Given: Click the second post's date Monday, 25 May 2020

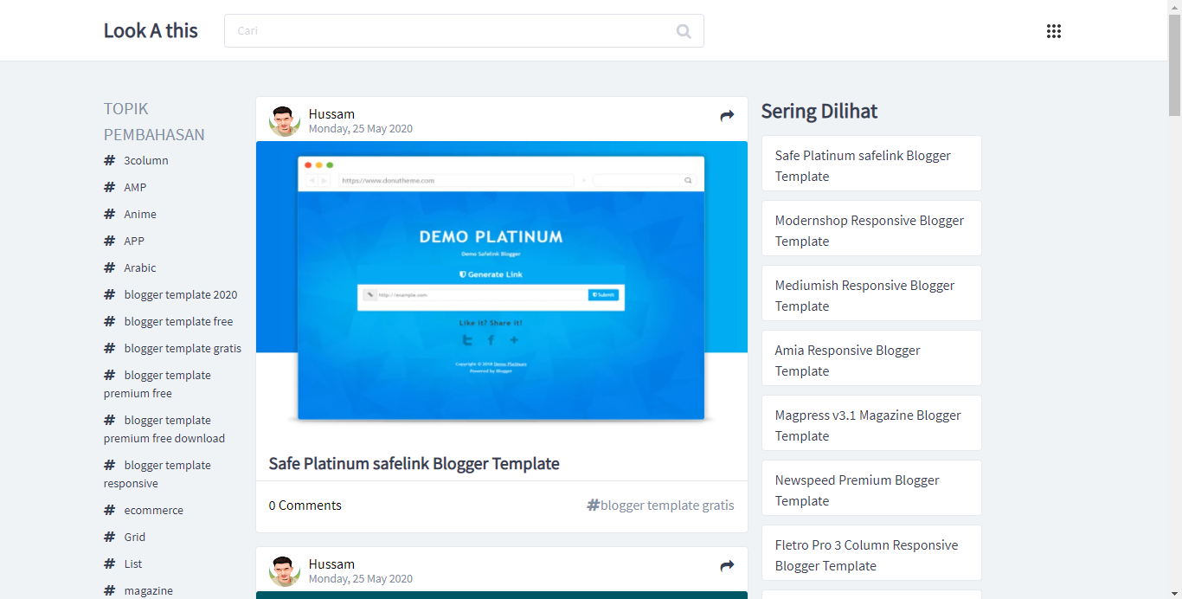Looking at the screenshot, I should (x=361, y=579).
